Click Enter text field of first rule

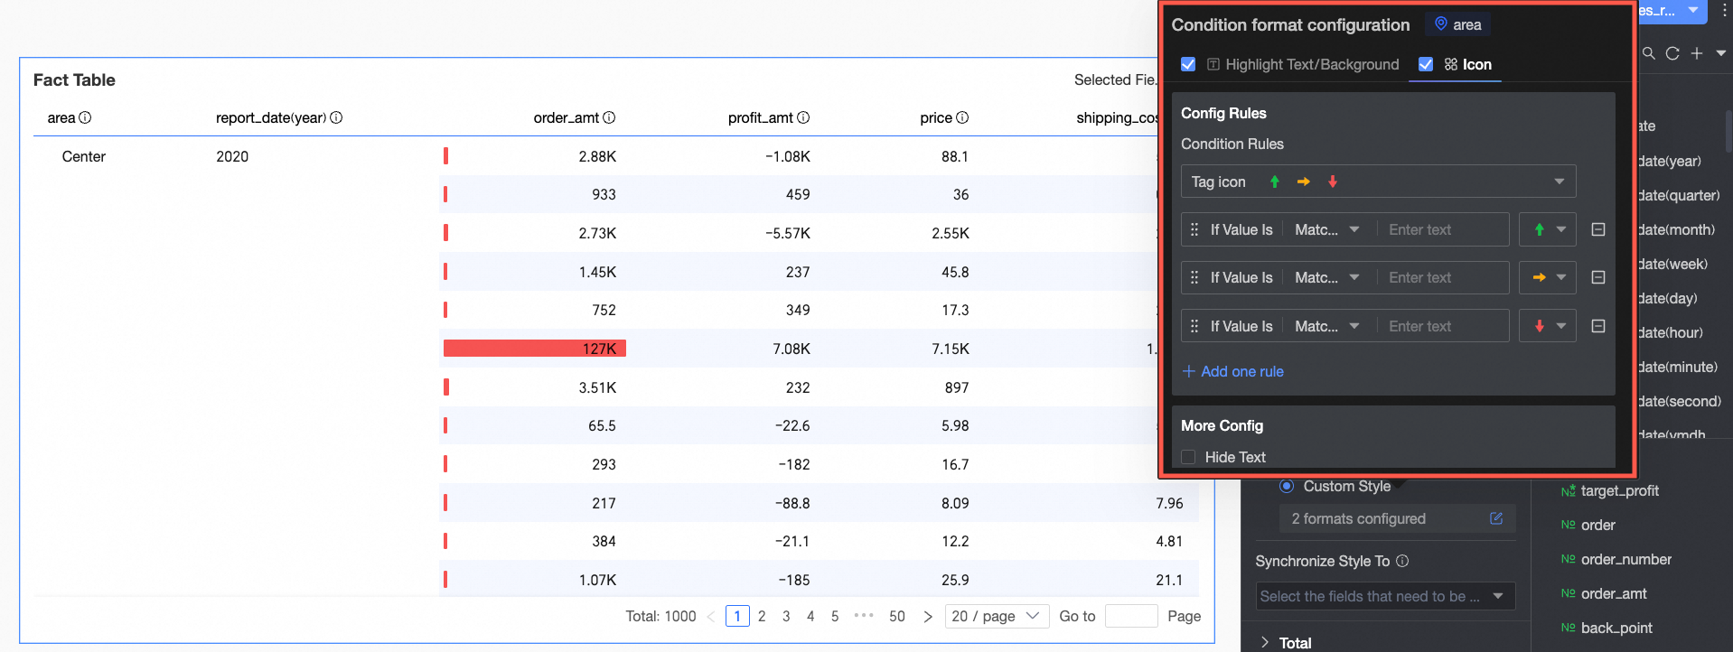click(1442, 229)
